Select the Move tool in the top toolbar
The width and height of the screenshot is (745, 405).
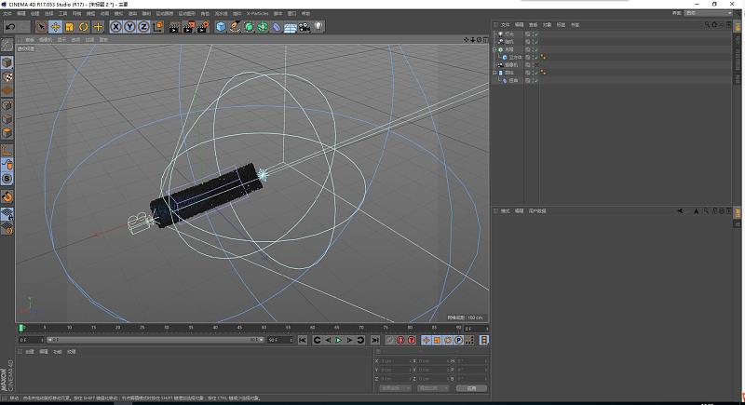click(x=55, y=27)
